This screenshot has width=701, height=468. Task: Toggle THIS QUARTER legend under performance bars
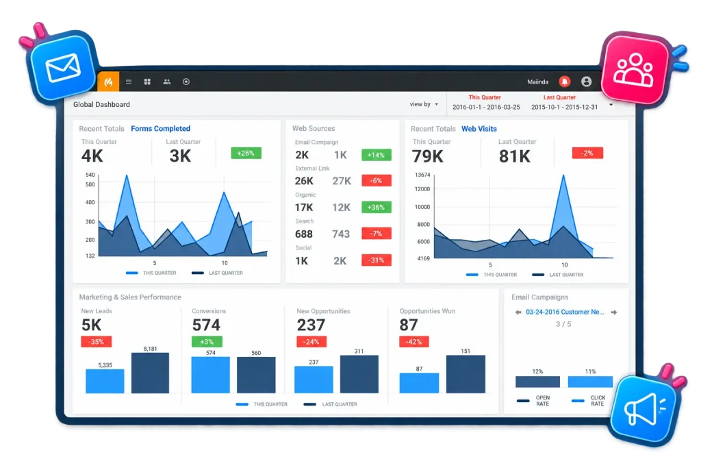pyautogui.click(x=262, y=404)
